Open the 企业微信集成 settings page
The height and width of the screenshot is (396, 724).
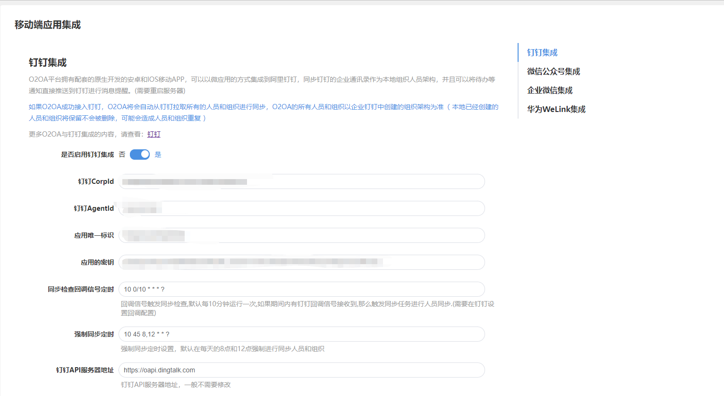[x=550, y=90]
